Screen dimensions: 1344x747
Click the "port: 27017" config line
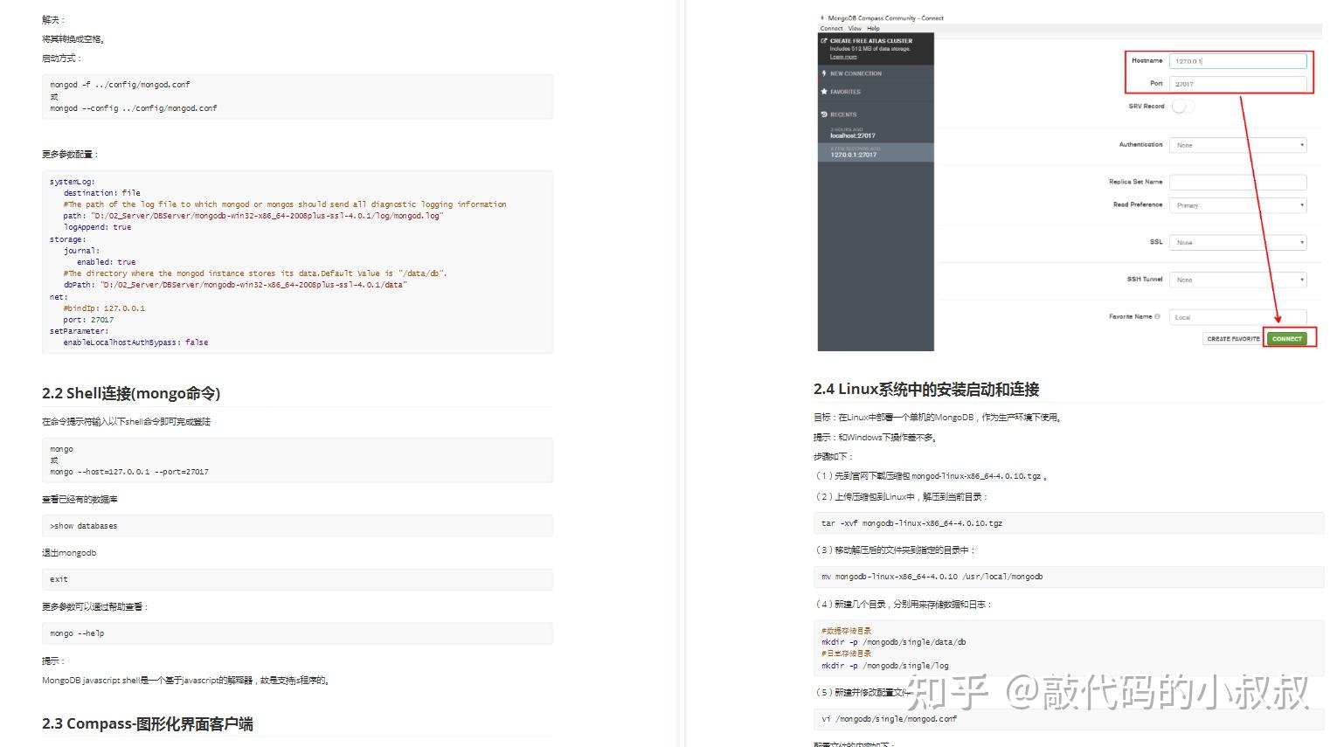[88, 320]
